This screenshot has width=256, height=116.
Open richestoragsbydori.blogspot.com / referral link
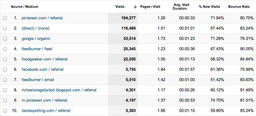pos(59,90)
